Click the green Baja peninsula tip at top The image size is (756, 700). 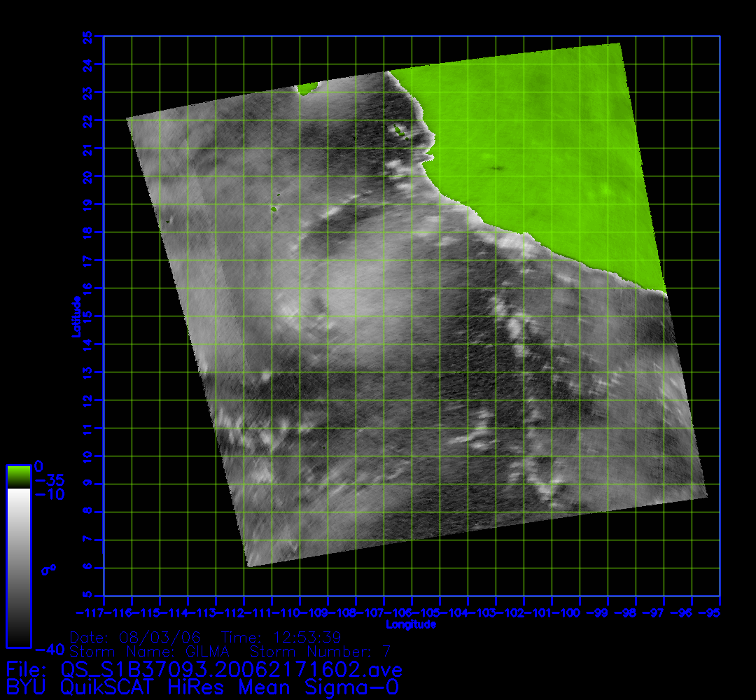tap(307, 89)
